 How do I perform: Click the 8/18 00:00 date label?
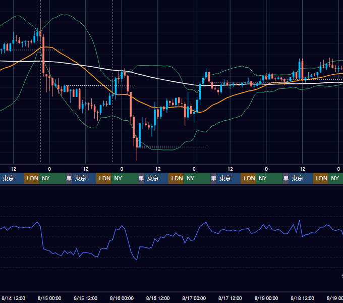266,298
